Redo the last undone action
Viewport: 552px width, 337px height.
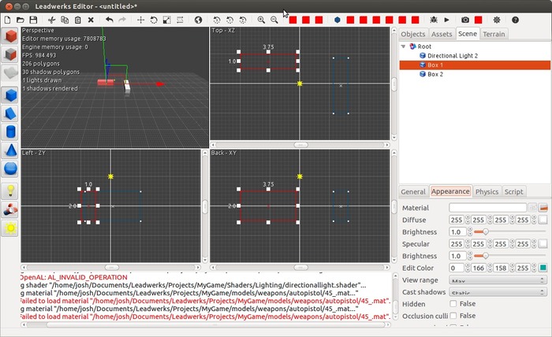point(122,20)
